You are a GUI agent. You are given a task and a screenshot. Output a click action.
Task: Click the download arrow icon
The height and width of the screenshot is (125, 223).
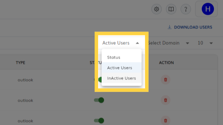(x=169, y=27)
